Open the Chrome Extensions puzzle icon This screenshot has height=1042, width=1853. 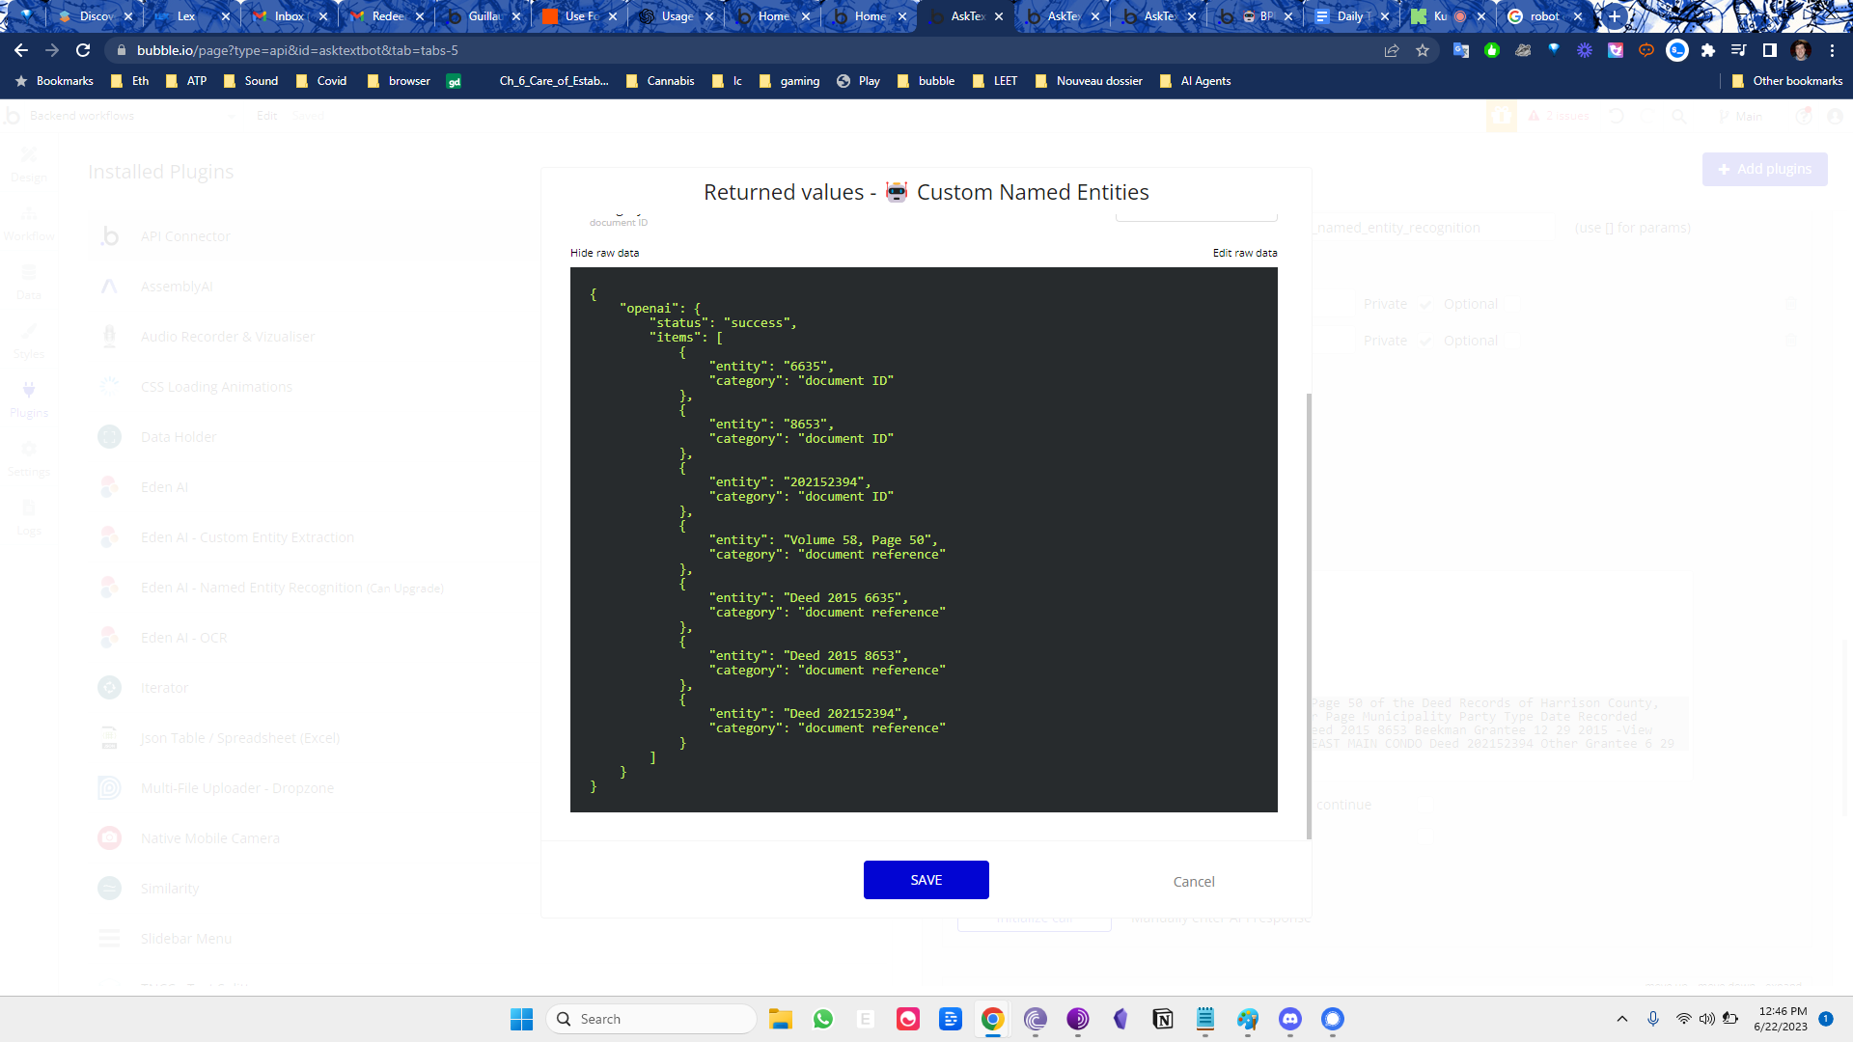[x=1708, y=50]
